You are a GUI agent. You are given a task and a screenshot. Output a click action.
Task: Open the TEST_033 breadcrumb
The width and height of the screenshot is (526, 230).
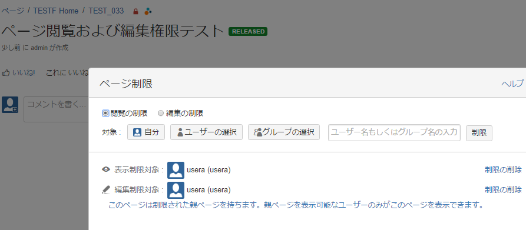(x=106, y=11)
